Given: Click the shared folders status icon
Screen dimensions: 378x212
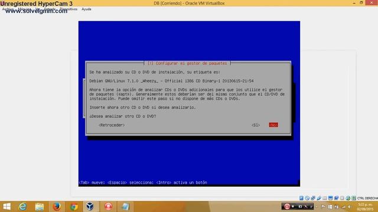Looking at the screenshot, I should click(x=325, y=198).
